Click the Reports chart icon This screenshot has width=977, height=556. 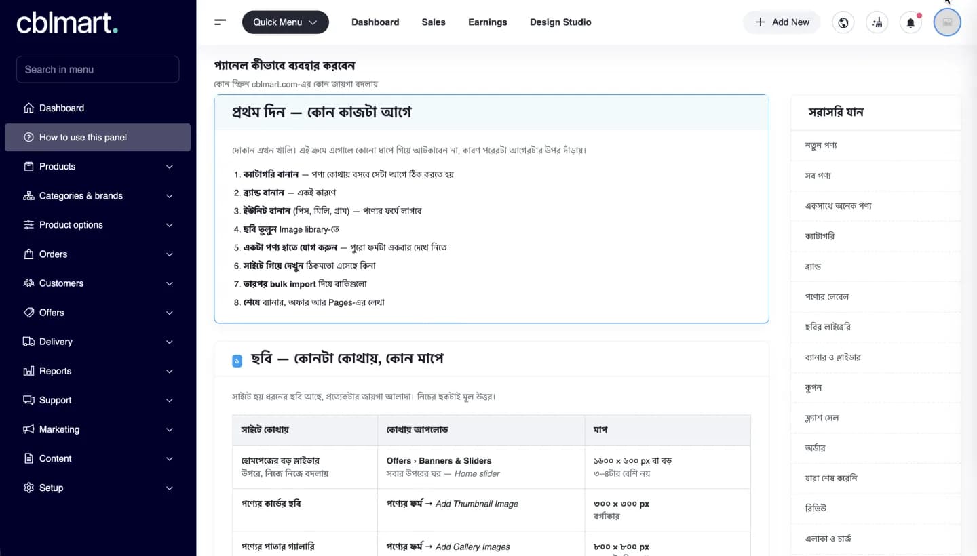[28, 370]
